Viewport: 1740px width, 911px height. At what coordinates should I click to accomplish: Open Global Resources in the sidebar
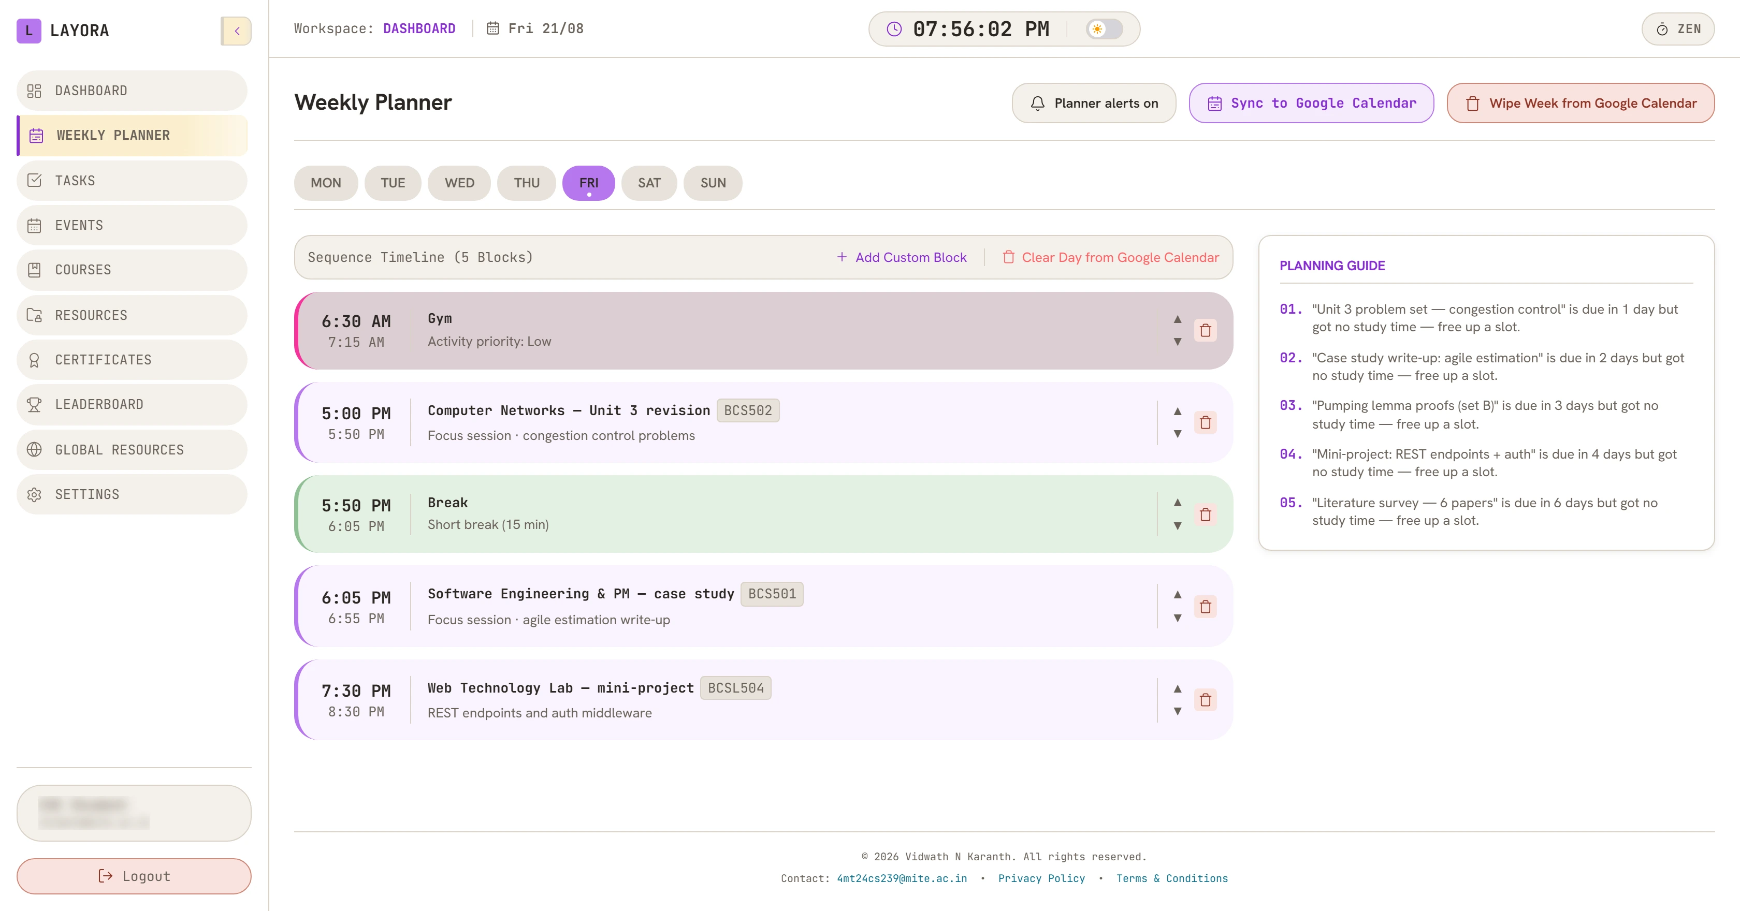pos(133,449)
